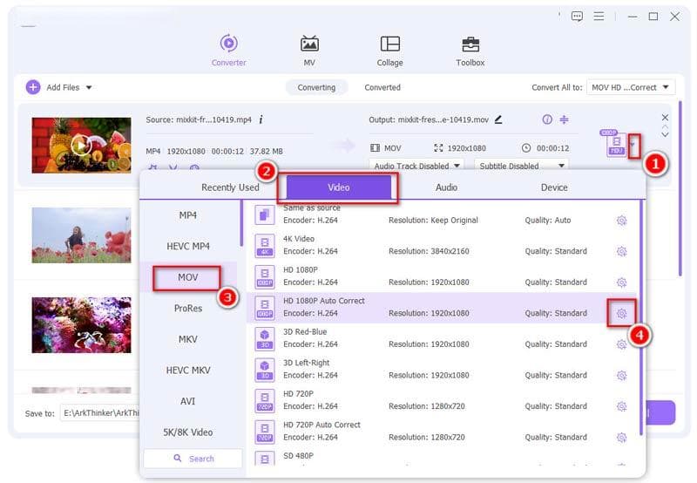Click the format sidebar scrollbar

click(242, 223)
